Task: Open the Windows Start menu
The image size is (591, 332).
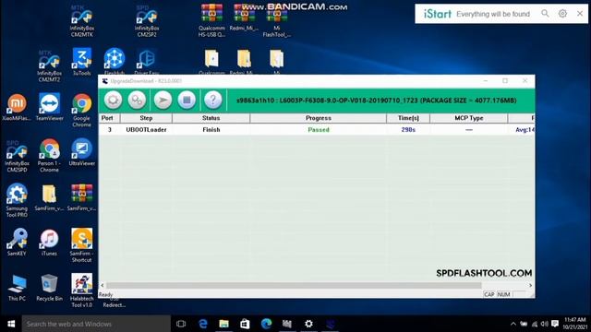Action: click(11, 324)
